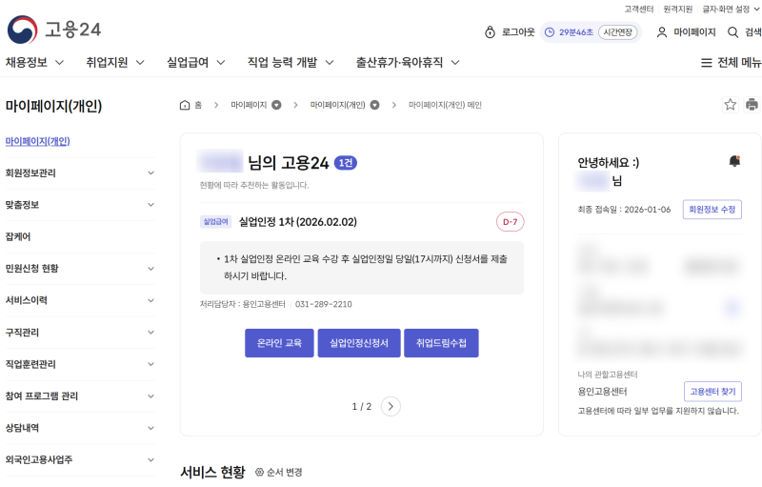Add page to favorites star icon
The height and width of the screenshot is (487, 762).
[x=730, y=105]
